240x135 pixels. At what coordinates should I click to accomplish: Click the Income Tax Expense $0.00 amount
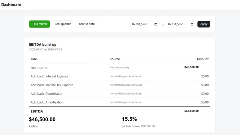(205, 85)
